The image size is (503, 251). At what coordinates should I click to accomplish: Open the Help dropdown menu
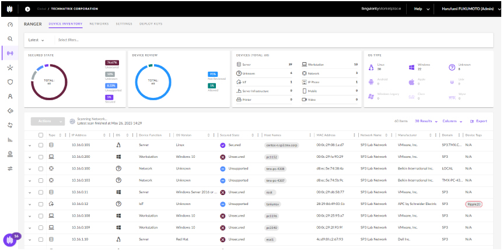coord(421,9)
